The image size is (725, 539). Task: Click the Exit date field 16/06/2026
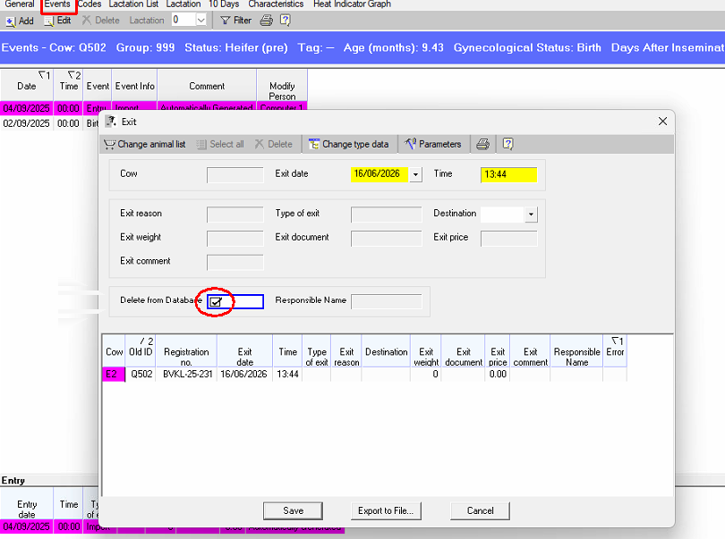380,174
